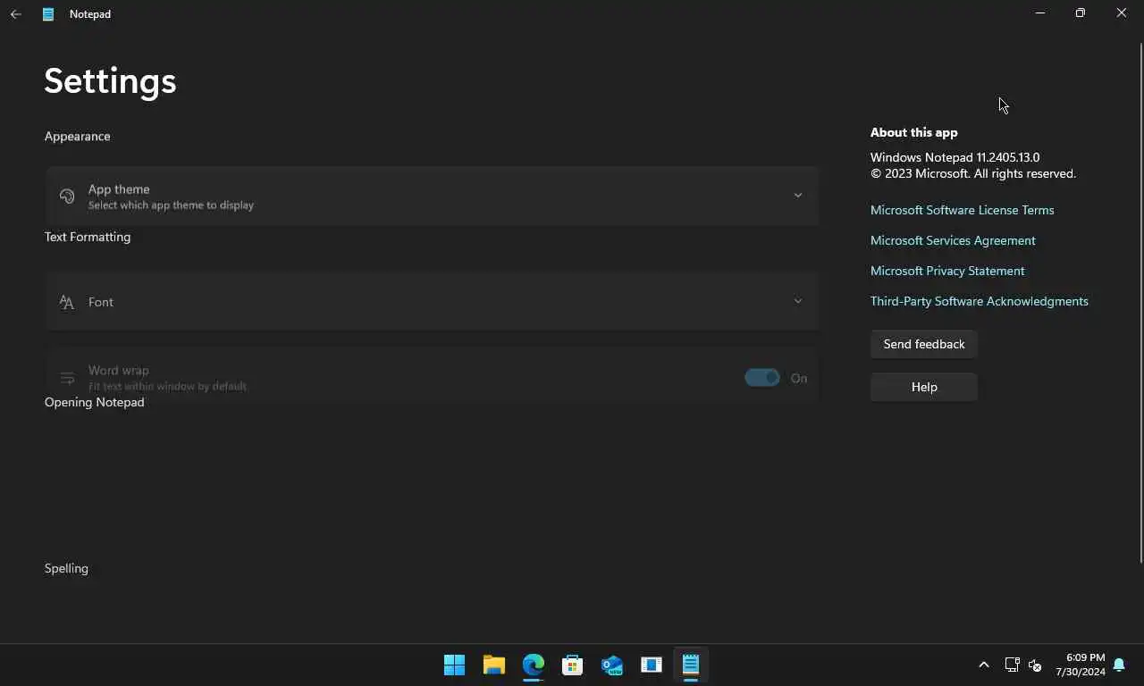
Task: Click the 2023 Microsoft copyright text
Action: click(x=973, y=173)
